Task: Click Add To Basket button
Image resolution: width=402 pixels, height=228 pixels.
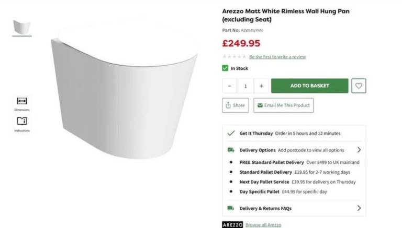Action: point(309,86)
